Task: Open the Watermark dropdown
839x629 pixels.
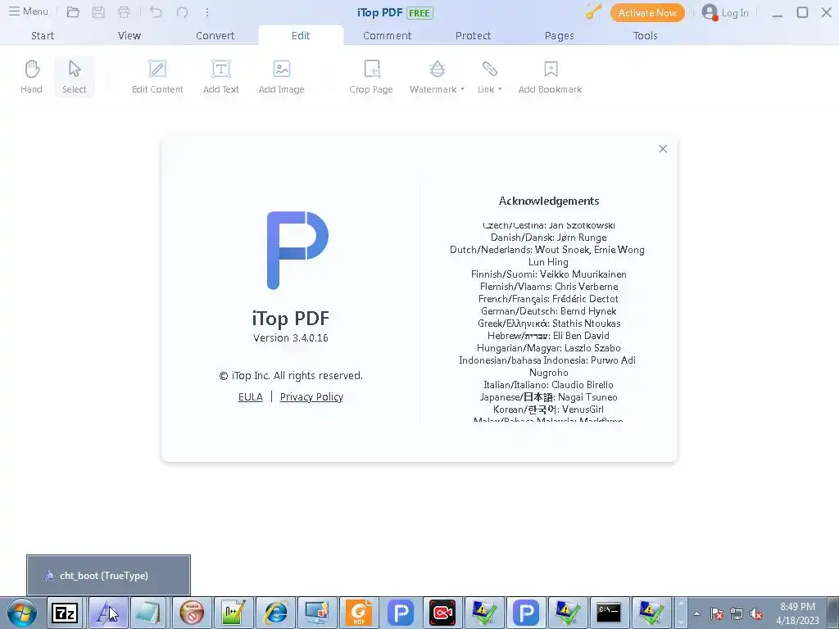Action: 438,77
